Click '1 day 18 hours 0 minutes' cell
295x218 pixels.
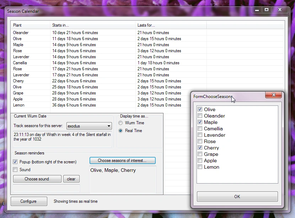click(158, 63)
